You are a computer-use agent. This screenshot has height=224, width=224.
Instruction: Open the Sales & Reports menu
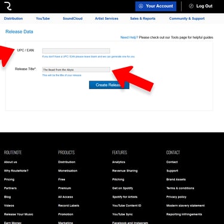click(x=143, y=19)
